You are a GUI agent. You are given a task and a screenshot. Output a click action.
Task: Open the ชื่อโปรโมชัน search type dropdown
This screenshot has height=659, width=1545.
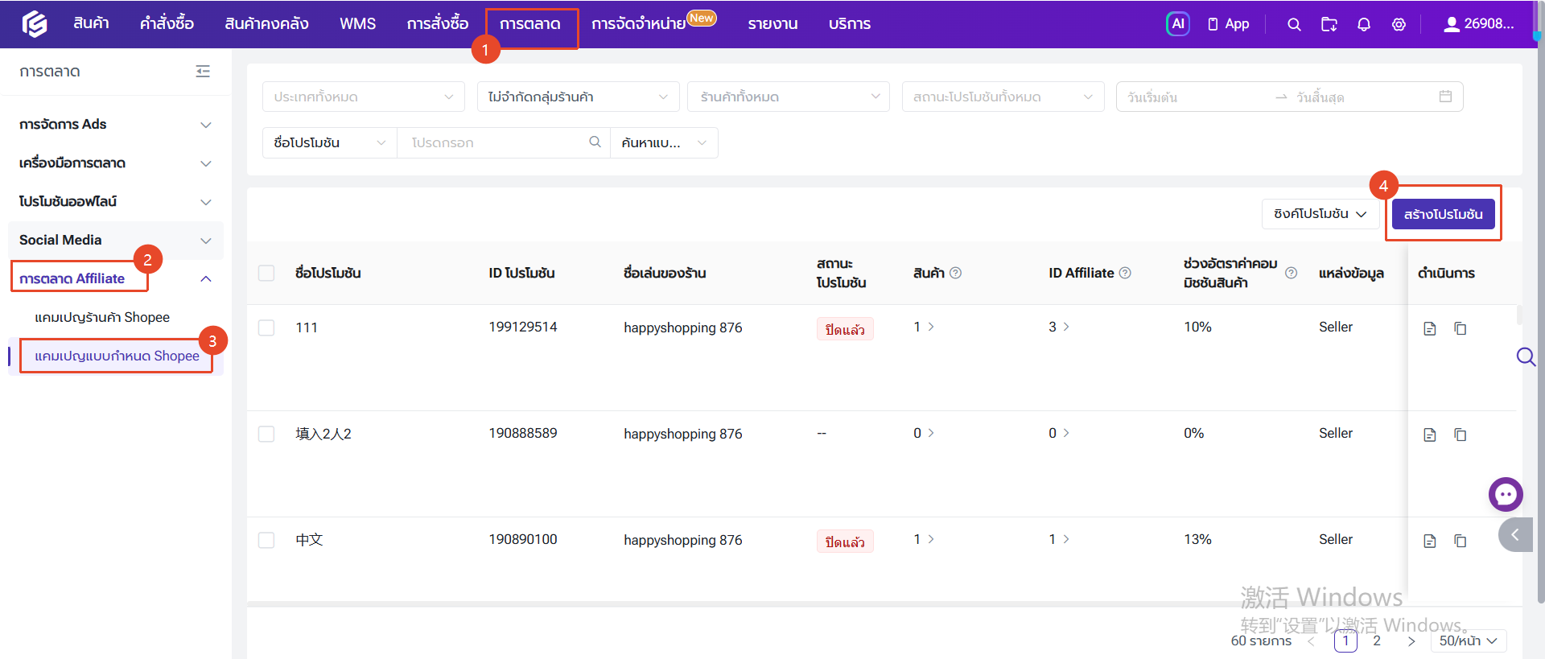[330, 142]
